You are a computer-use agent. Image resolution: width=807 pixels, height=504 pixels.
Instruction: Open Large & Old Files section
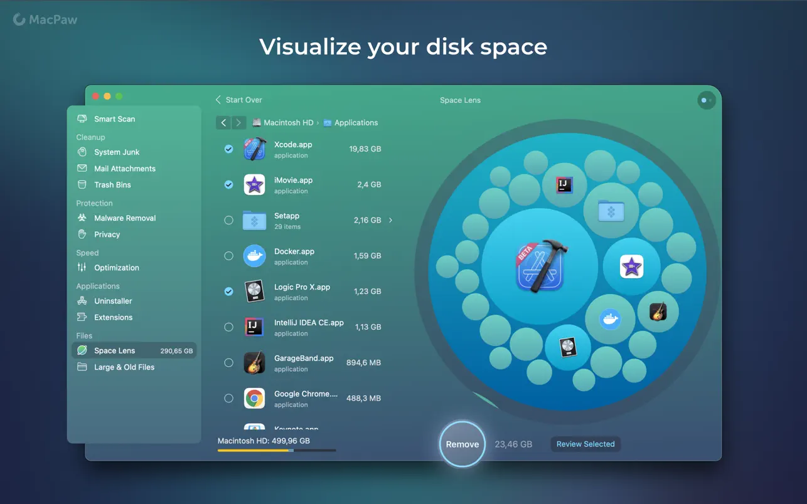[x=124, y=367]
